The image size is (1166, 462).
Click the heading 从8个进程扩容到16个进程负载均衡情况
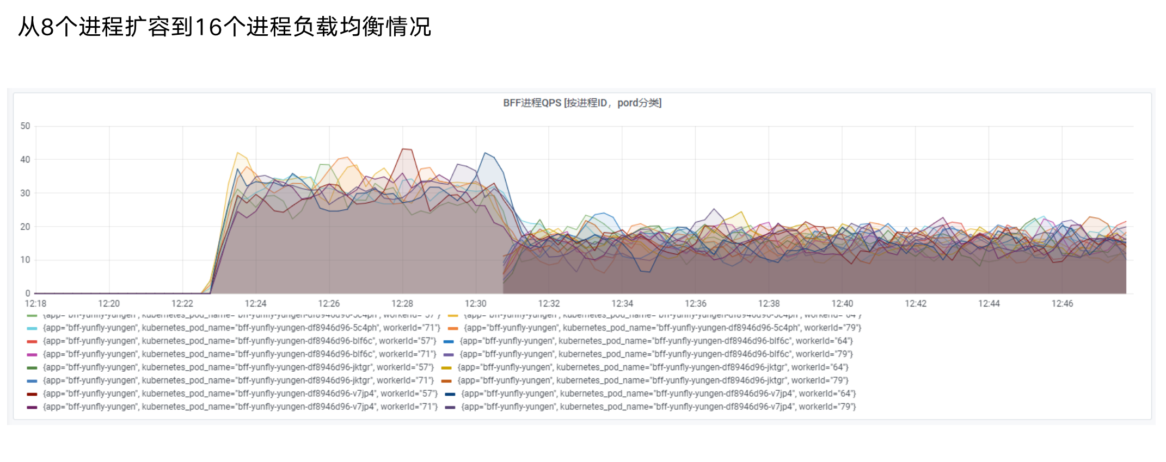point(224,27)
